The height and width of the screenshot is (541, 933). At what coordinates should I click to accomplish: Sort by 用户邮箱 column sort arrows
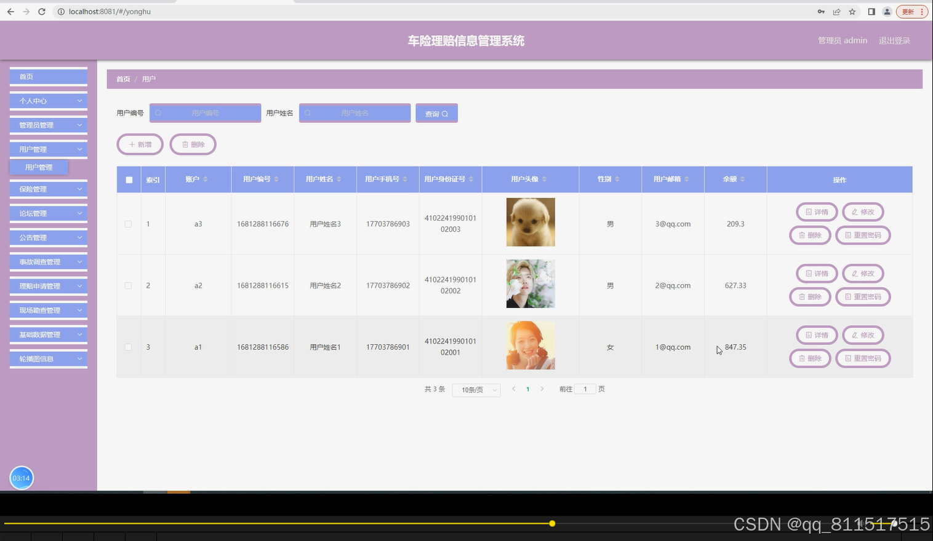(x=687, y=179)
